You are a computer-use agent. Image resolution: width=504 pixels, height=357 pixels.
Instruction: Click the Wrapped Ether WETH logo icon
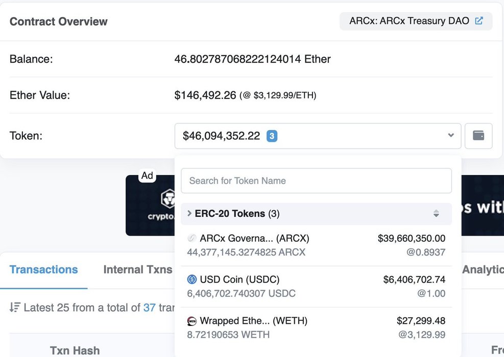point(192,321)
